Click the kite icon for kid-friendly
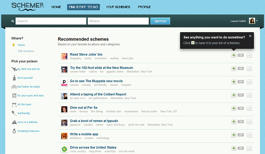 coord(14,113)
